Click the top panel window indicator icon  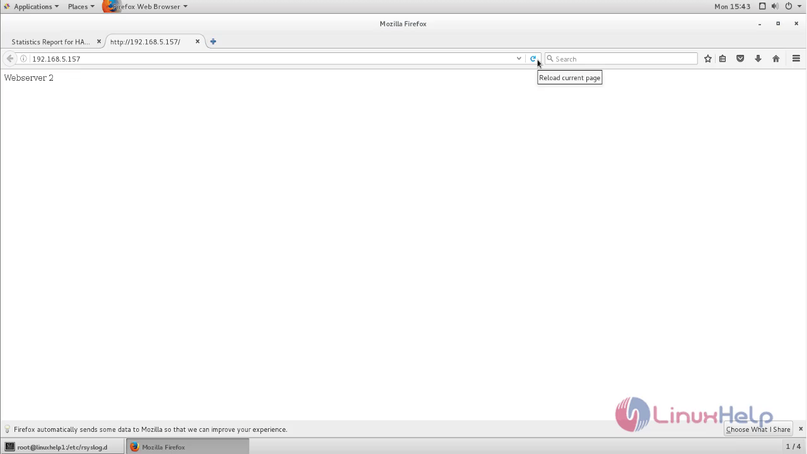(x=762, y=6)
